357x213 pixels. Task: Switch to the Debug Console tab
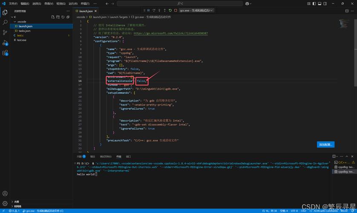point(106,157)
